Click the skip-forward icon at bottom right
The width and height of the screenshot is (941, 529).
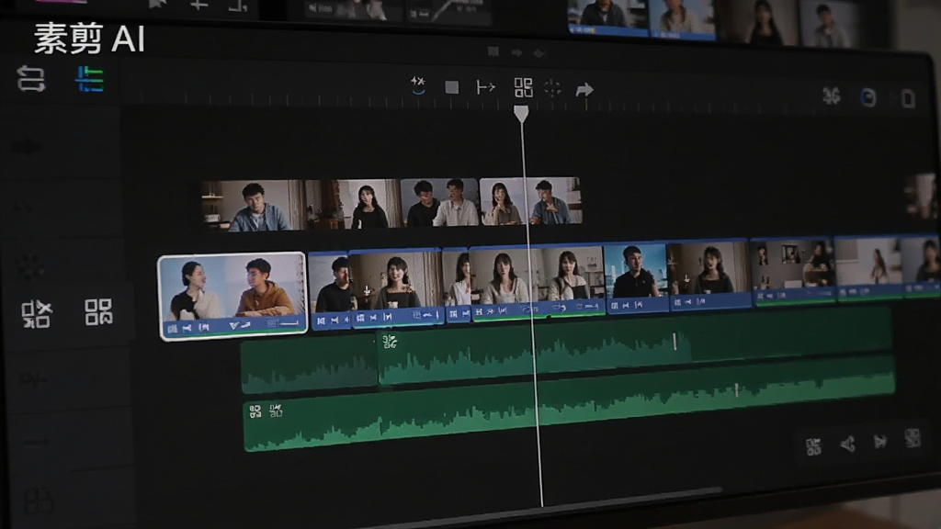880,442
